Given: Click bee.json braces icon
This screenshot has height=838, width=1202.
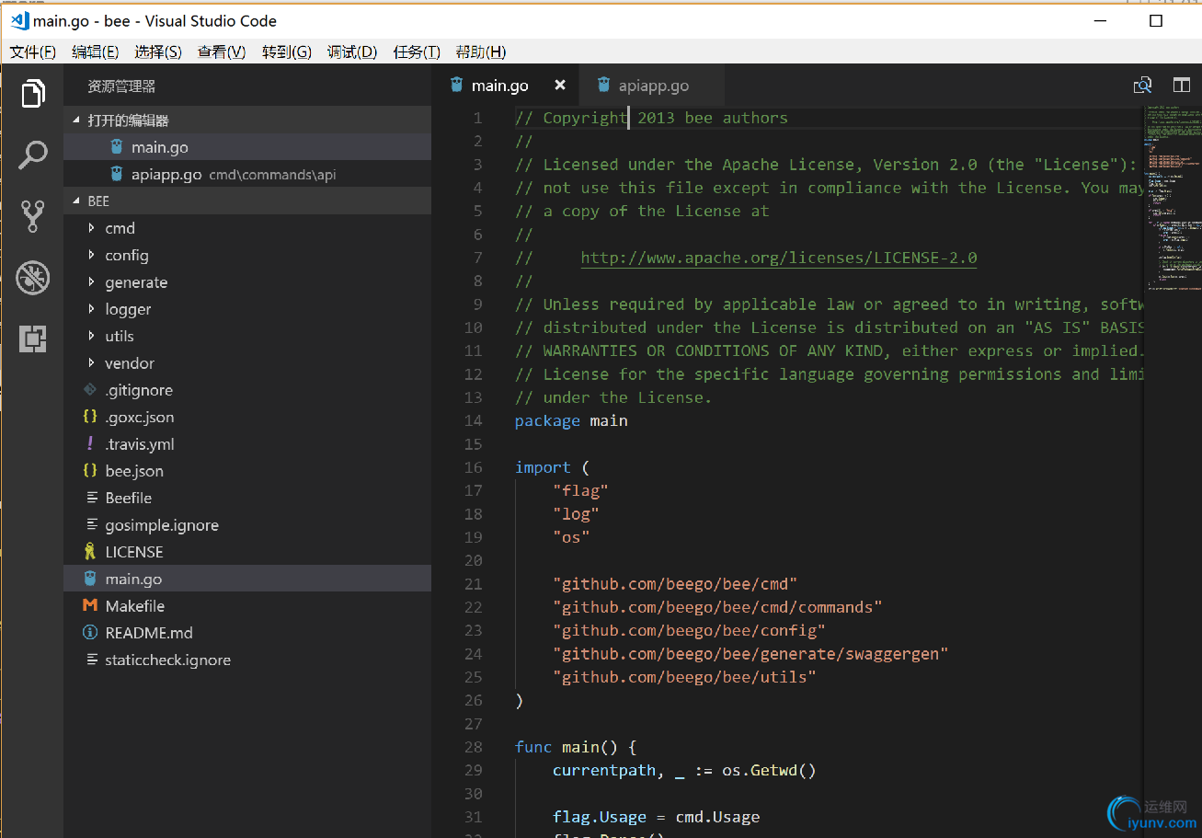Looking at the screenshot, I should coord(89,470).
